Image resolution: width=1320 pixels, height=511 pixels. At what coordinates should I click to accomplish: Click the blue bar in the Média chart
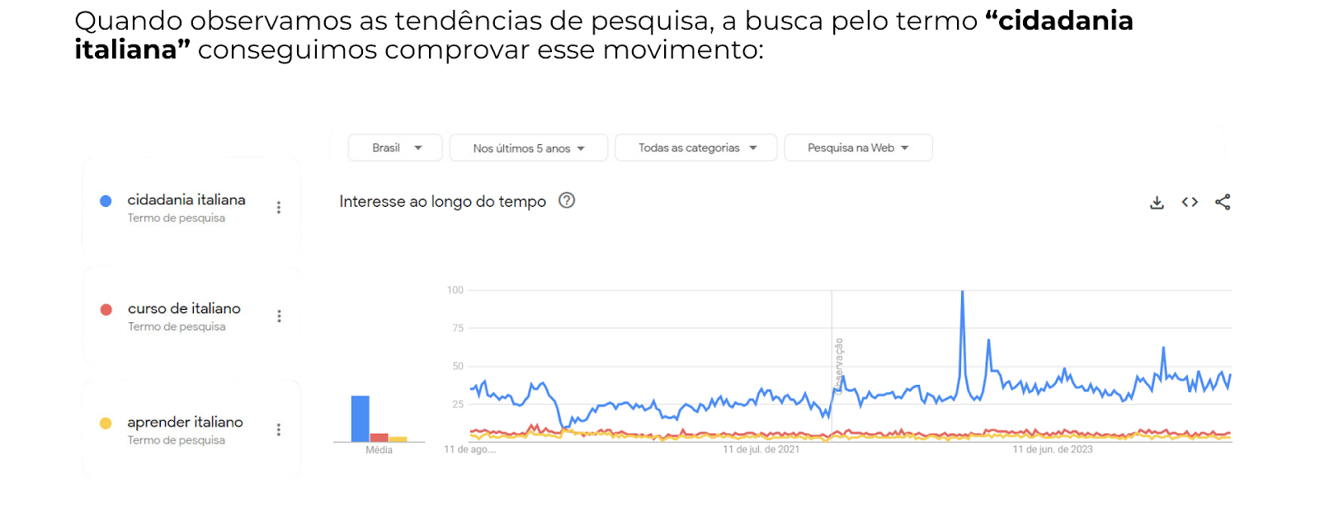click(360, 418)
